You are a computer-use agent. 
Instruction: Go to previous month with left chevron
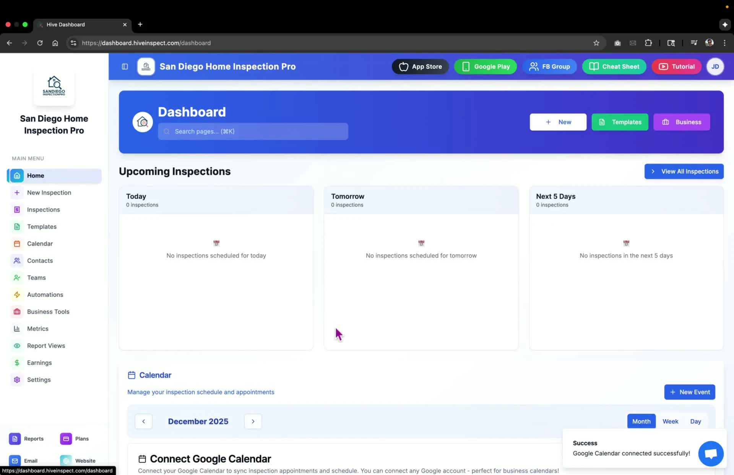[143, 421]
